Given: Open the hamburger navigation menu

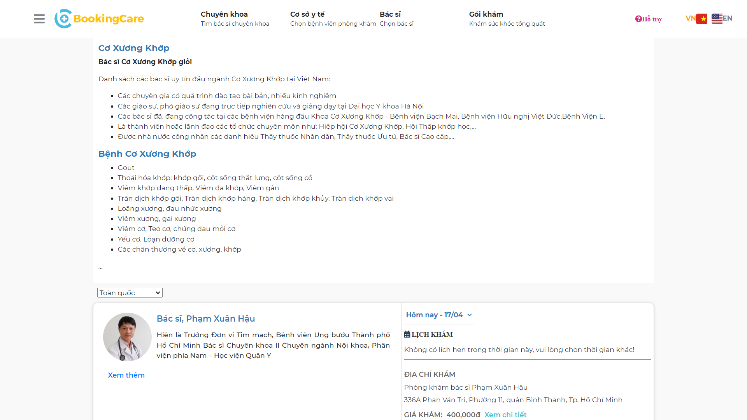Looking at the screenshot, I should pyautogui.click(x=39, y=18).
